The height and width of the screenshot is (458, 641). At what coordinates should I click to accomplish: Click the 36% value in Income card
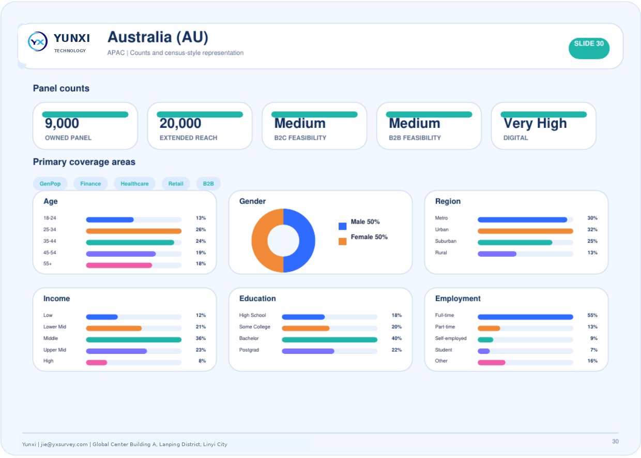pyautogui.click(x=201, y=338)
